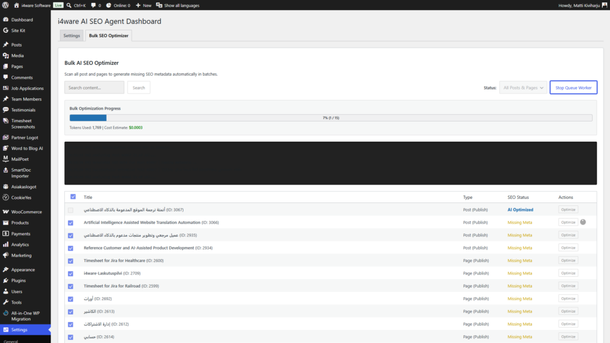Viewport: 610px width, 343px height.
Task: Open the Timesheet Screenshots icon
Action: pyautogui.click(x=6, y=121)
